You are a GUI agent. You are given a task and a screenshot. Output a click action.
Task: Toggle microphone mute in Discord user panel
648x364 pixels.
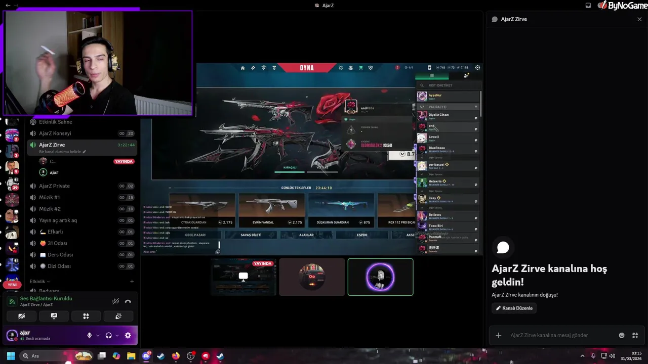tap(90, 335)
